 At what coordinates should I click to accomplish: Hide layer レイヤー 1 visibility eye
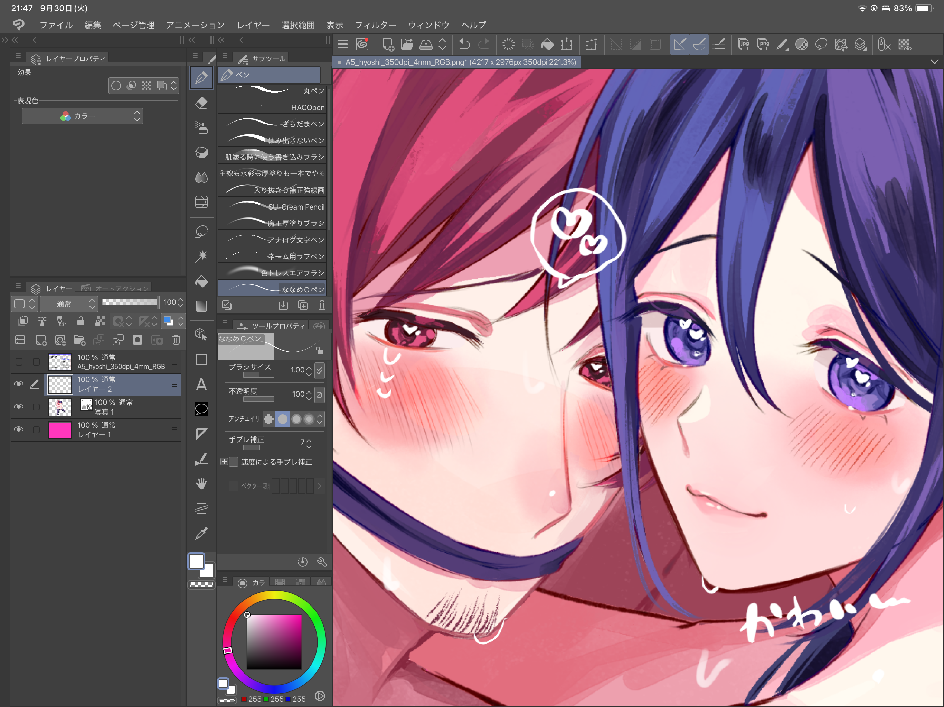point(18,429)
